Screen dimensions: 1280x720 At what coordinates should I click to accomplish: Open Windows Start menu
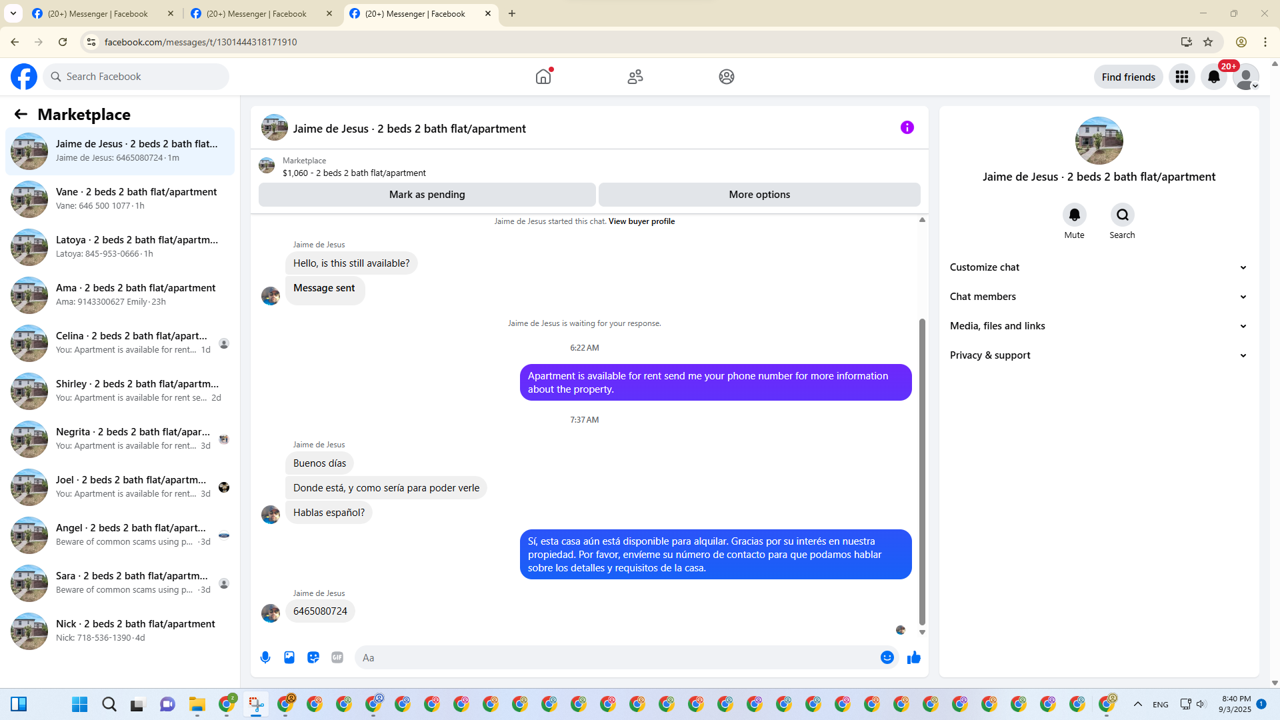click(80, 704)
